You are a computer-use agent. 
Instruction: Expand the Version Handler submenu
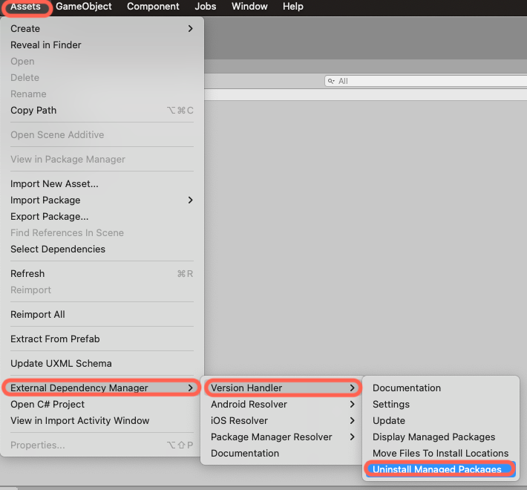coord(283,388)
